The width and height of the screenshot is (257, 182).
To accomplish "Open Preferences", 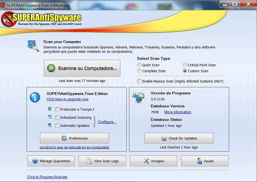I will coord(75,138).
